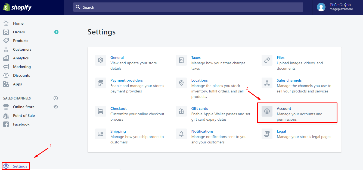Open Products in sidebar

(21, 41)
